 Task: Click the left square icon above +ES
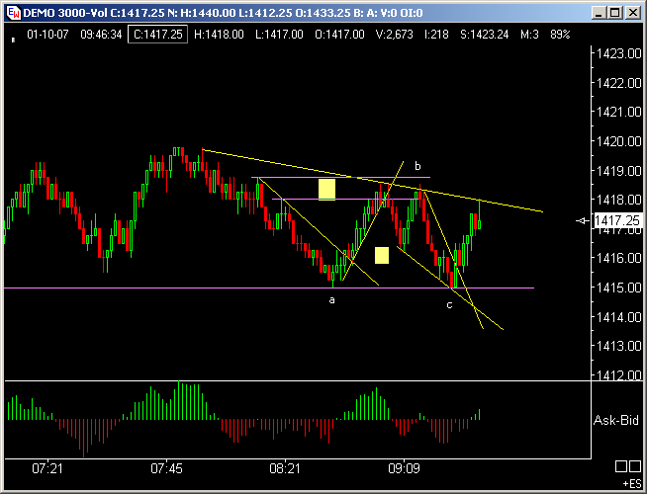pyautogui.click(x=621, y=466)
